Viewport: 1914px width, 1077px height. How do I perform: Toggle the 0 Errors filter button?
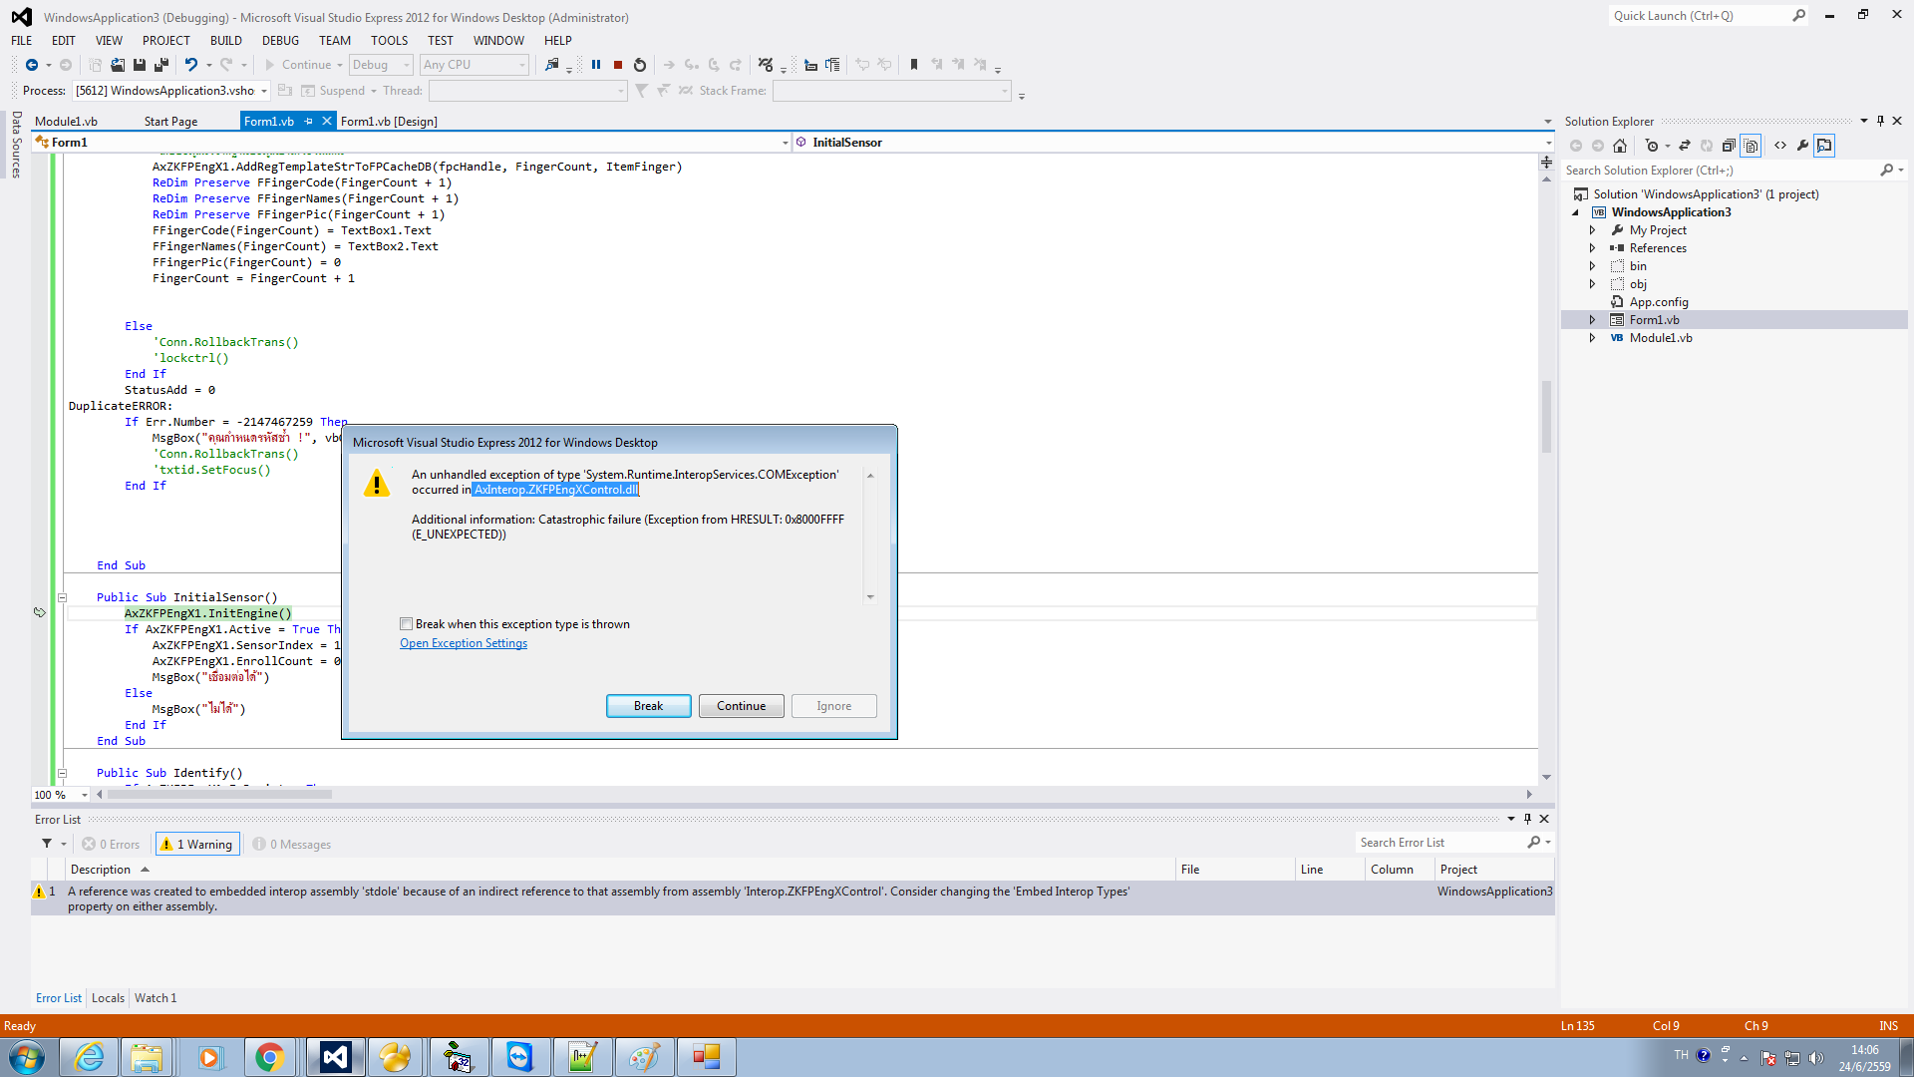click(112, 845)
